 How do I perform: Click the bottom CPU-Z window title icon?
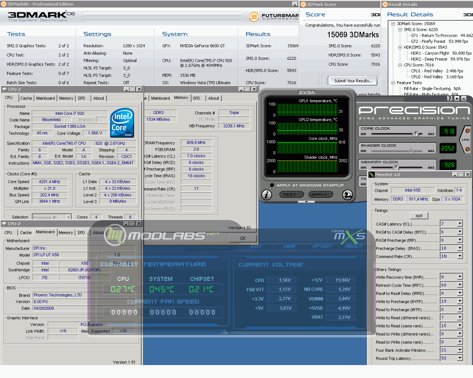4,224
